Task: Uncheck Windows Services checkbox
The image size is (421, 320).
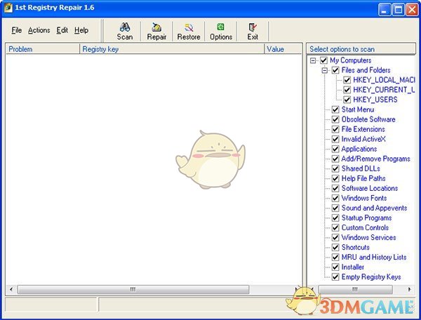Action: click(x=335, y=238)
